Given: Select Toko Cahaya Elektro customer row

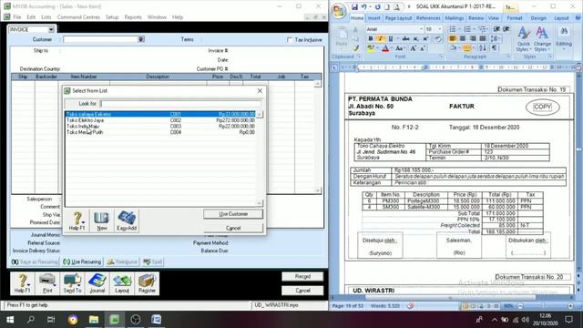Looking at the screenshot, I should [160, 114].
